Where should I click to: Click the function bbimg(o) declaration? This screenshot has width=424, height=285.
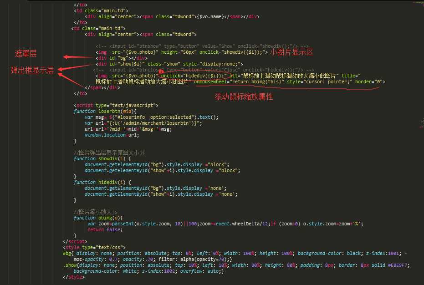point(98,218)
